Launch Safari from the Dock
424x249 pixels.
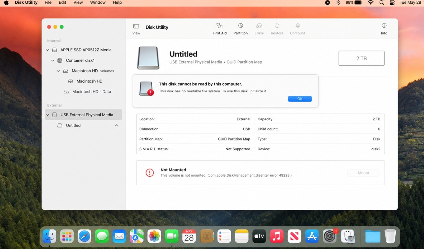tap(84, 236)
